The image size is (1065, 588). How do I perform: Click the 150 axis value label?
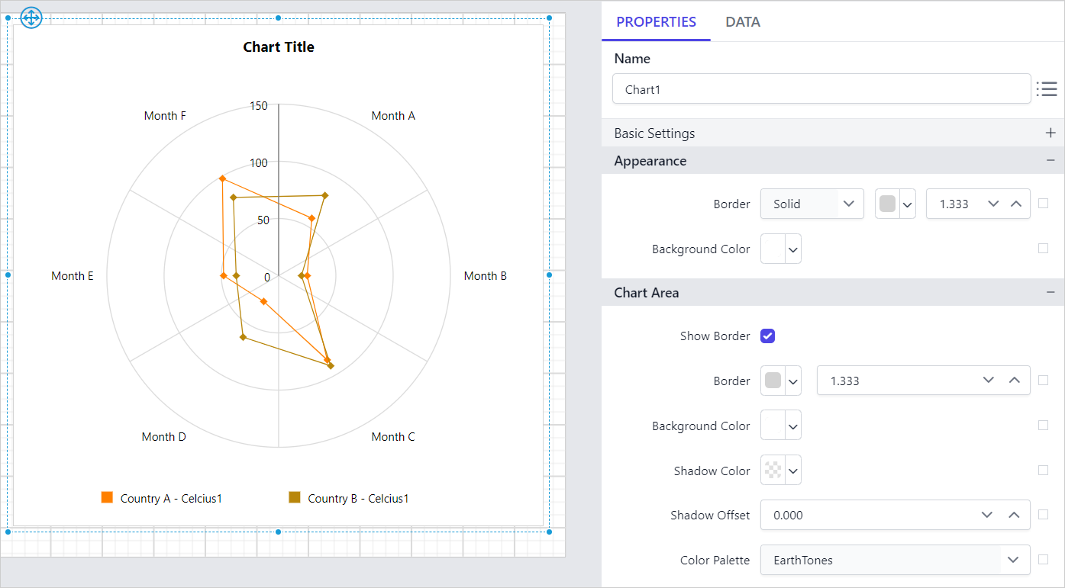click(259, 105)
